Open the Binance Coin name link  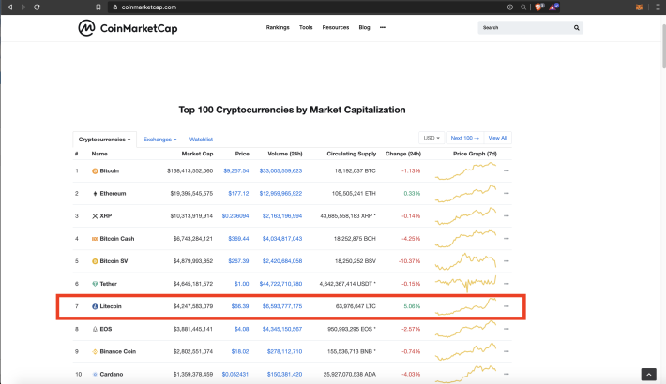click(x=117, y=352)
